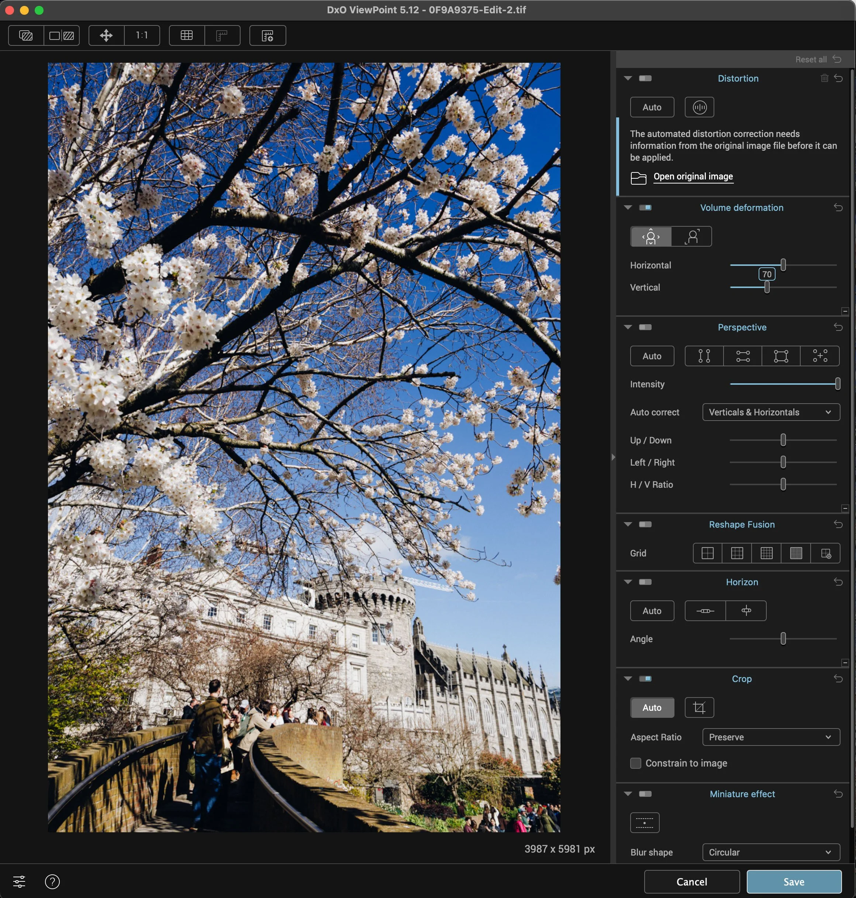Image resolution: width=856 pixels, height=898 pixels.
Task: Toggle the Volume deformation on/off switch
Action: (x=645, y=208)
